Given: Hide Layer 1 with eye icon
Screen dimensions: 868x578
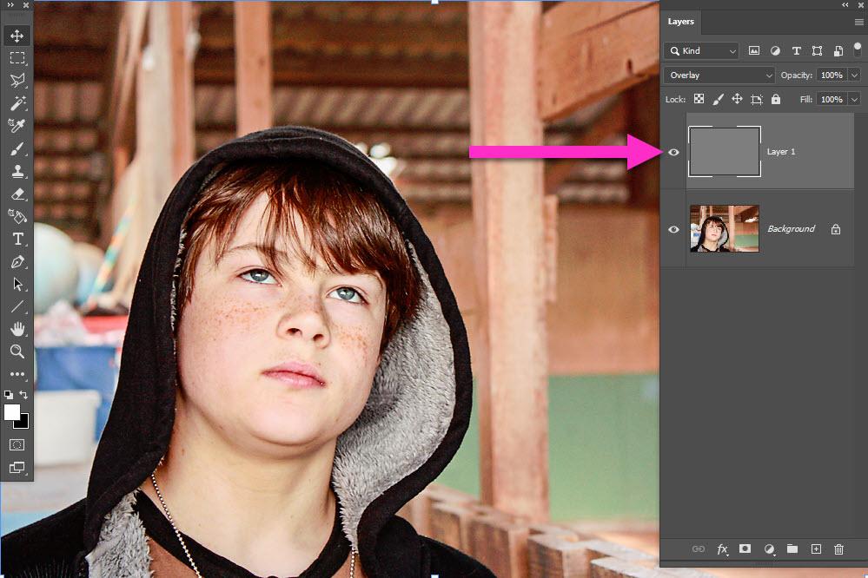Looking at the screenshot, I should pos(673,152).
